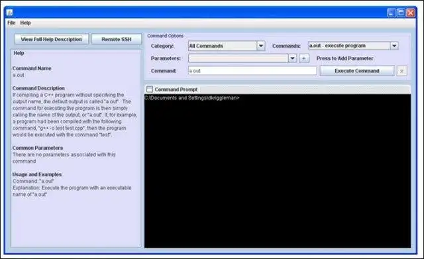The height and width of the screenshot is (259, 424).
Task: Click the prompt path C:\Documents and Settings text
Action: pyautogui.click(x=191, y=98)
